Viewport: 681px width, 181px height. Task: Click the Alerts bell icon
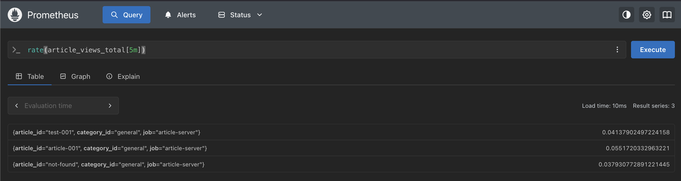click(x=168, y=15)
